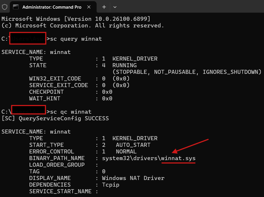Click the QueryServiceConfig SUCCESS line
The image size is (264, 197).
pos(55,118)
